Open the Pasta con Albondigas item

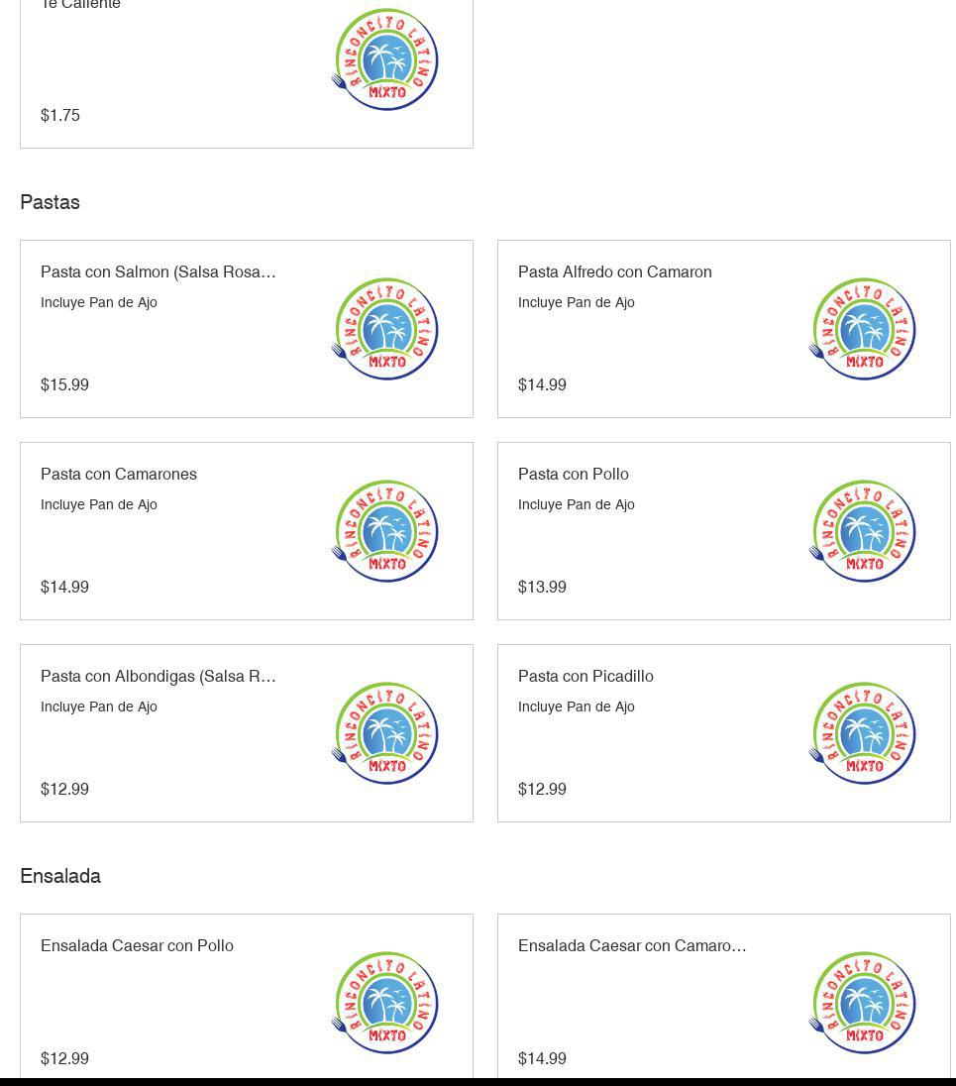(159, 677)
